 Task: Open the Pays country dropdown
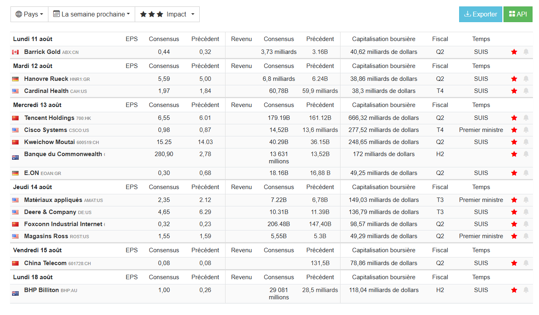point(29,14)
